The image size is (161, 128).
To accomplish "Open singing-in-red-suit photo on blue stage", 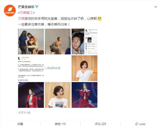I will [85, 95].
